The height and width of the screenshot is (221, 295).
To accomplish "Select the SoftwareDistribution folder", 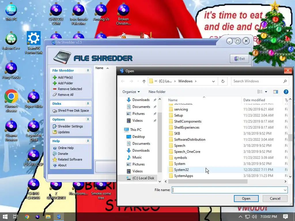I will [190, 140].
